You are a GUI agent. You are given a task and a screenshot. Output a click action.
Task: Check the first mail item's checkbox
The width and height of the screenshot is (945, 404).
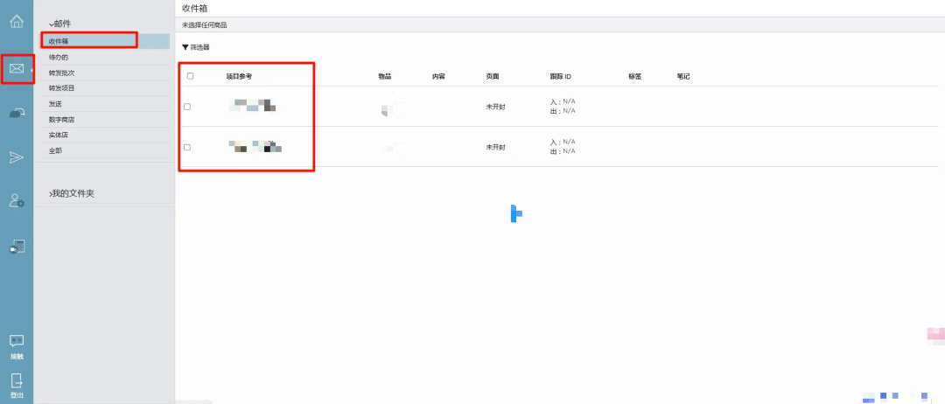pos(187,107)
